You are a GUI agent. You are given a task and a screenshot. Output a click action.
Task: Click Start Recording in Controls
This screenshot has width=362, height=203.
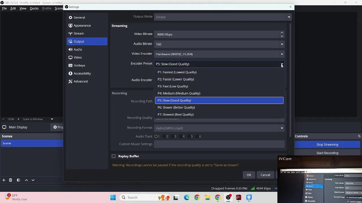pos(327,153)
